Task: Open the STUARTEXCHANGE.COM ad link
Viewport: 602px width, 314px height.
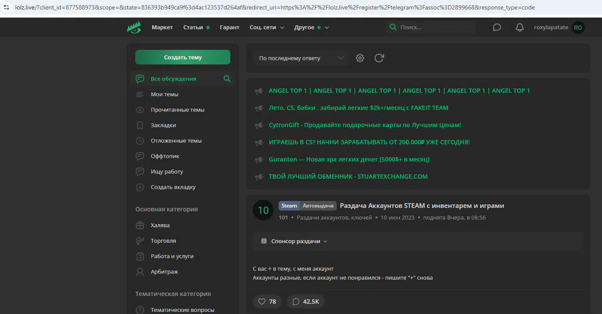Action: [348, 177]
